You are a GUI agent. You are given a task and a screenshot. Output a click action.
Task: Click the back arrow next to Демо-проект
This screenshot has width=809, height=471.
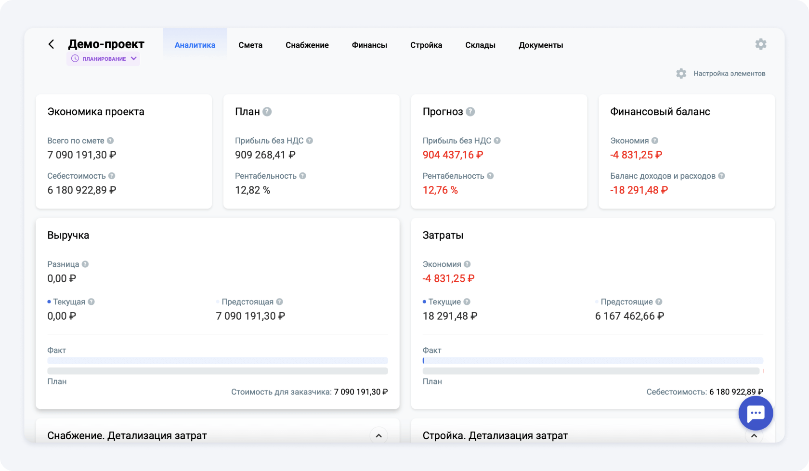(x=51, y=44)
